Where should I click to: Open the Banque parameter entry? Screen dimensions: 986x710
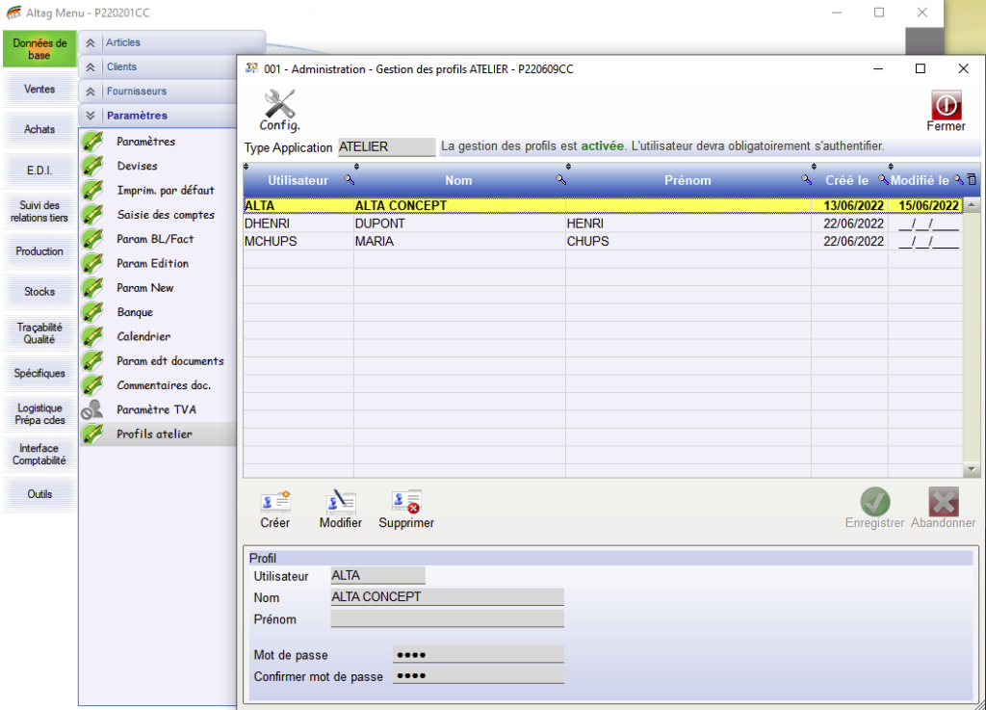pyautogui.click(x=135, y=312)
